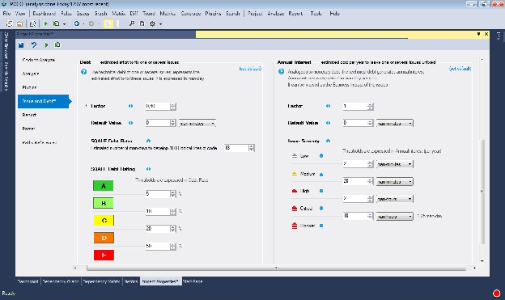Image resolution: width=505 pixels, height=300 pixels.
Task: Click the info icon next to Critical severity
Action: (x=321, y=209)
